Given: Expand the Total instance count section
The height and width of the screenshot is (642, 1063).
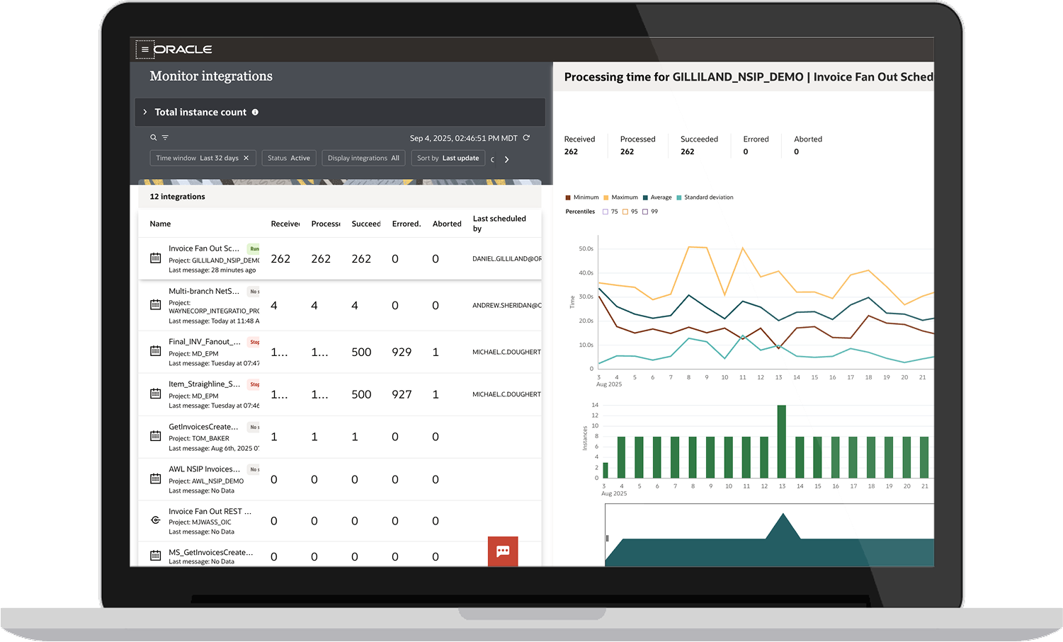Looking at the screenshot, I should point(145,112).
